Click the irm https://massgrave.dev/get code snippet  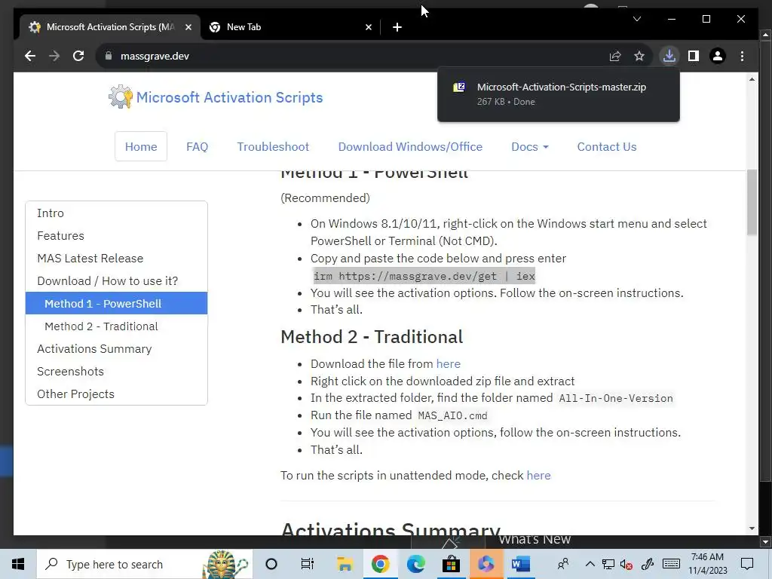coord(424,276)
